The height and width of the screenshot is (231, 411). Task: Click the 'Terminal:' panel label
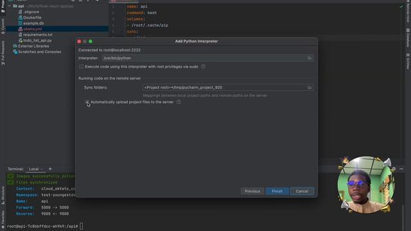(15, 169)
